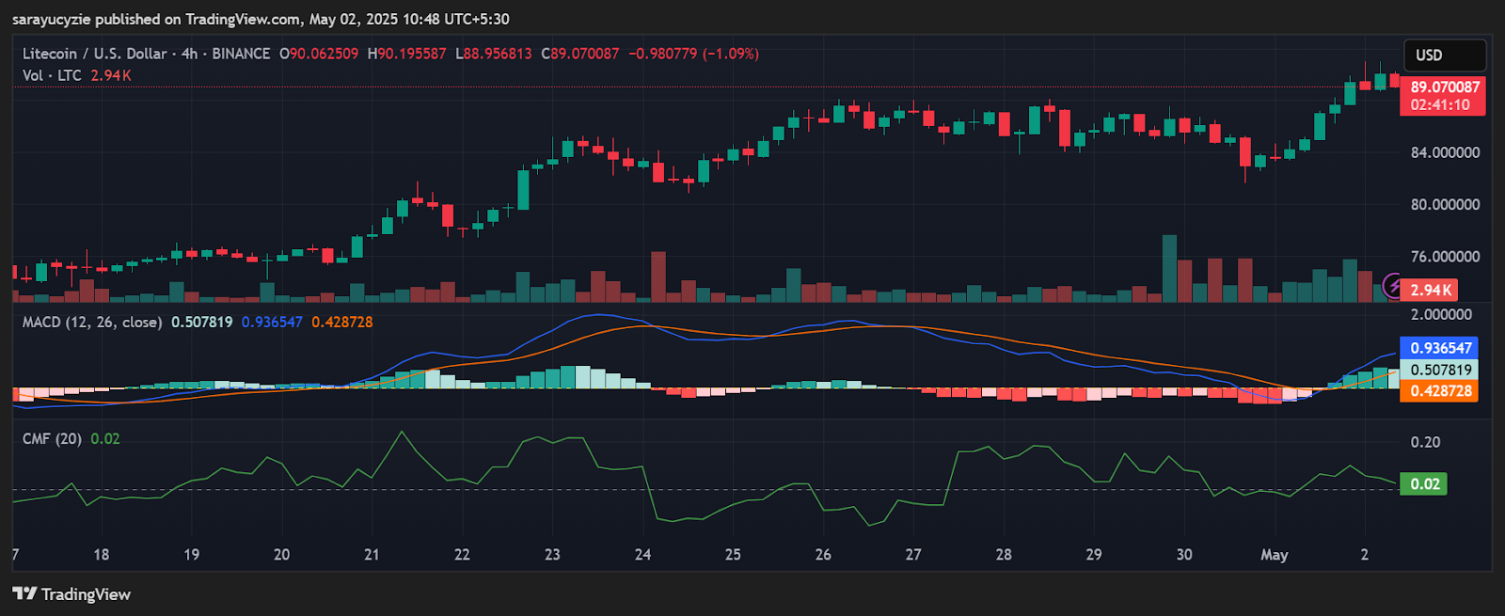Click the 24 date marker on time axis
Screen dimensions: 1505x616
(x=642, y=555)
